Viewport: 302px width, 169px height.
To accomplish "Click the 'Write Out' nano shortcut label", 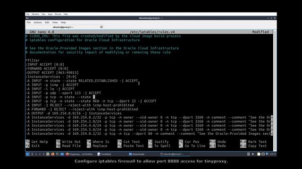I will (x=71, y=142).
